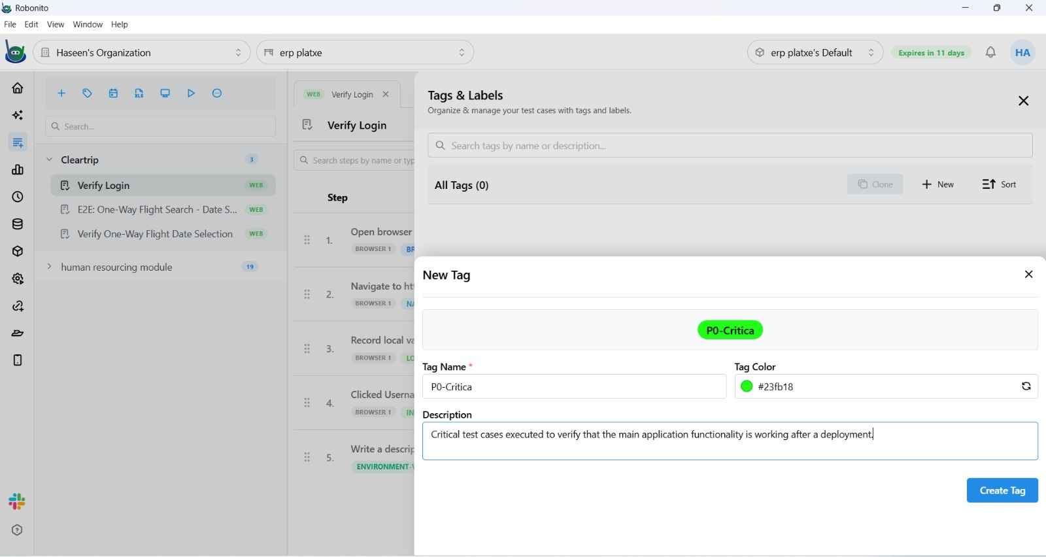Open the reports bar chart icon
This screenshot has height=557, width=1046.
tap(18, 170)
